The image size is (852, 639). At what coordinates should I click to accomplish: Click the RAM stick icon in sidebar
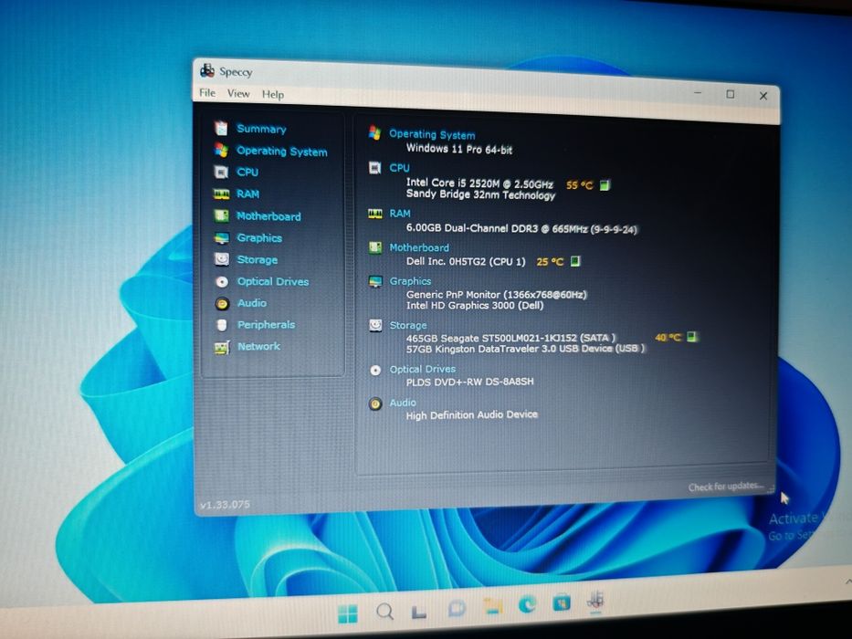221,194
